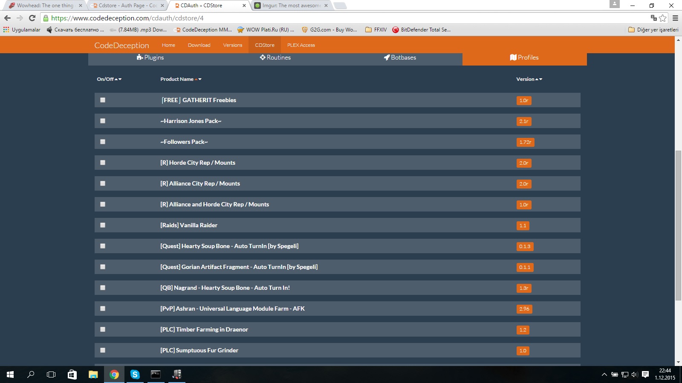The width and height of the screenshot is (682, 383).
Task: Open the Plugins tab
Action: pyautogui.click(x=150, y=57)
